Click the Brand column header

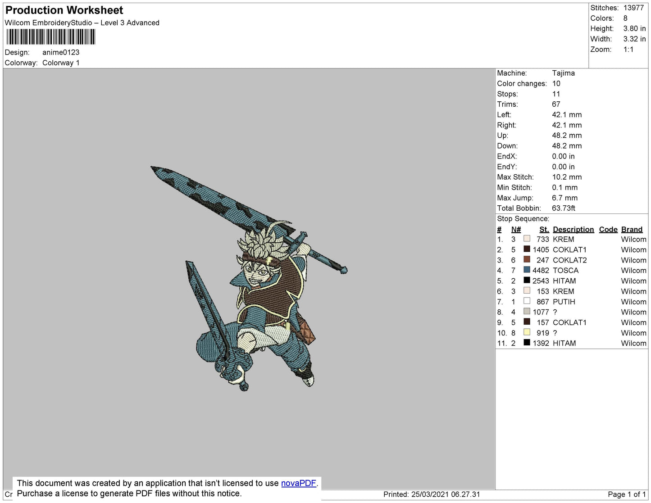click(632, 229)
